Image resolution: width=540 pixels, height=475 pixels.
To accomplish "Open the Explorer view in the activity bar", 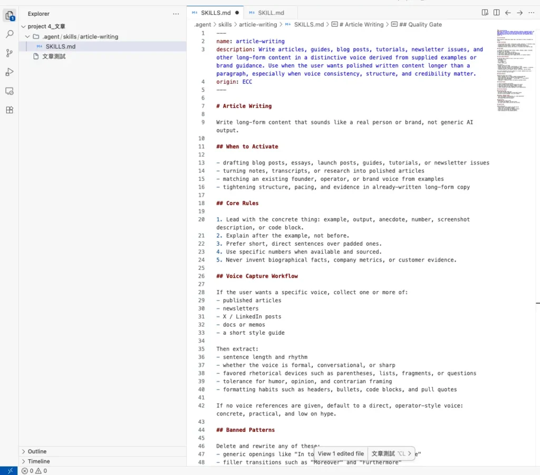I will [9, 15].
